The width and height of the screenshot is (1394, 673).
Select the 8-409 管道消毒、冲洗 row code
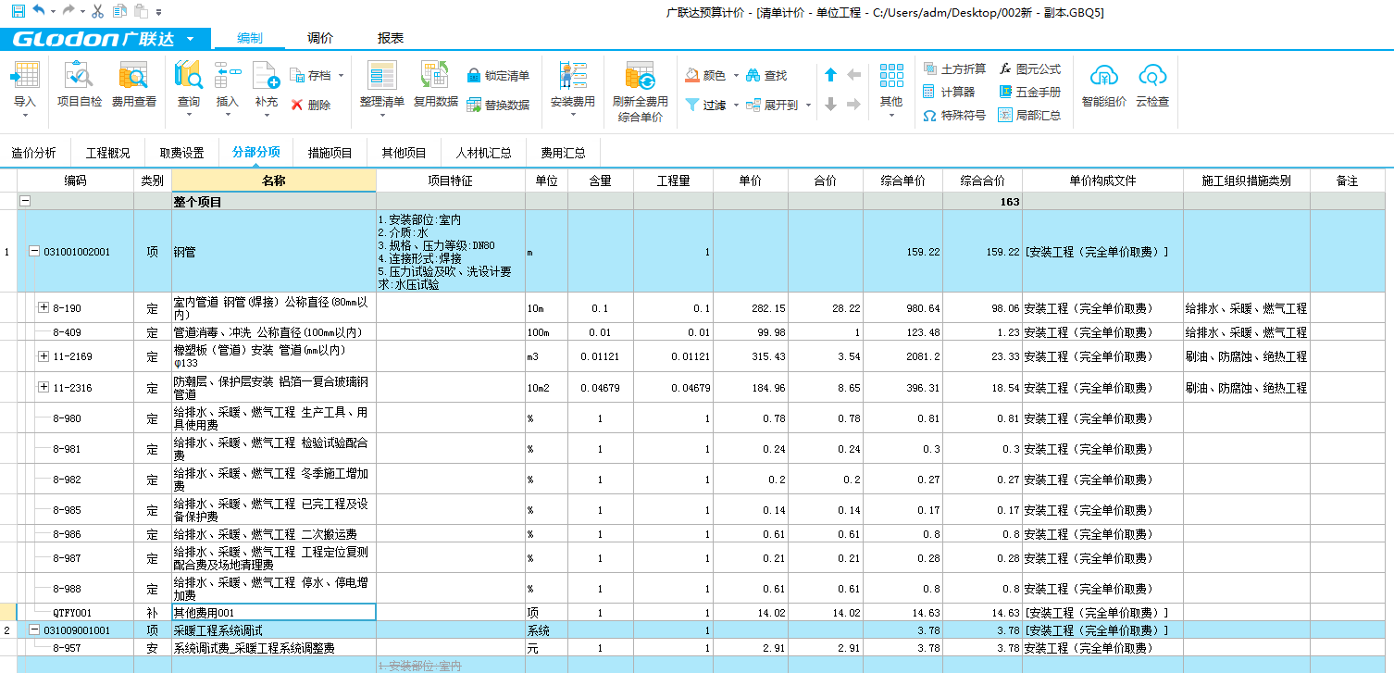[x=67, y=331]
